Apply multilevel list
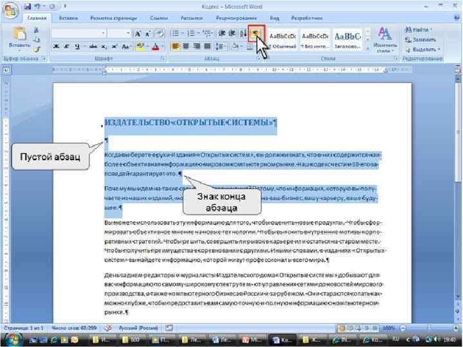This screenshot has width=463, height=347. [207, 33]
